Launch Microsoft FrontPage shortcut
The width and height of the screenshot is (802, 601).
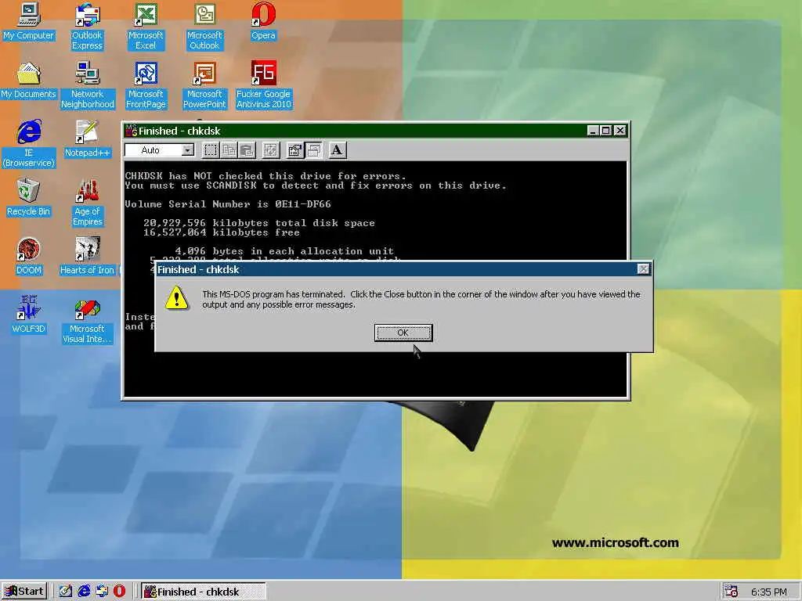[146, 85]
